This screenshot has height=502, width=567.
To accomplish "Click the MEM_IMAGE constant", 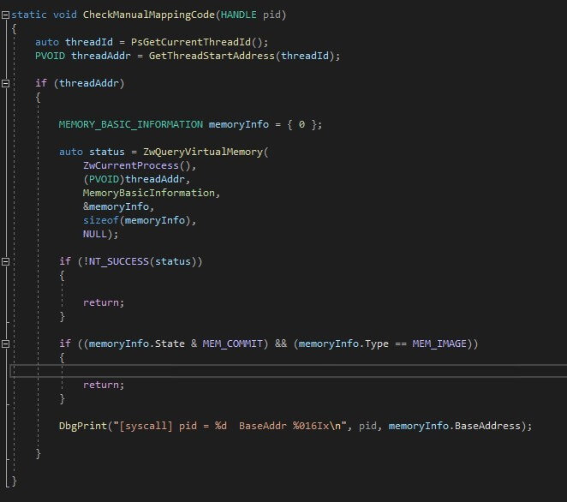I will (439, 344).
